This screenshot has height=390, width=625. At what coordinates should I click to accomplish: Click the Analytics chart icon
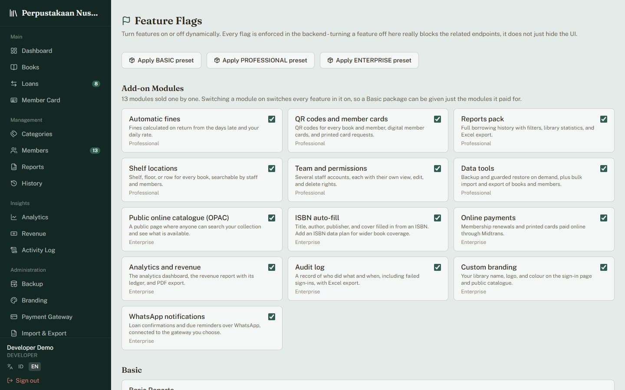(x=14, y=217)
